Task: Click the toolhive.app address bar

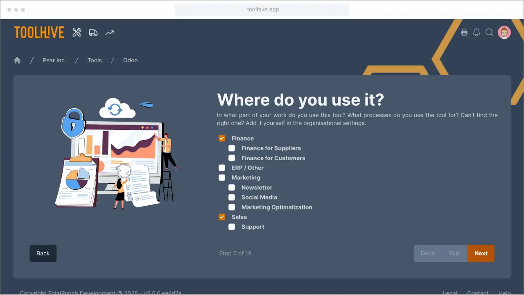Action: point(262,9)
